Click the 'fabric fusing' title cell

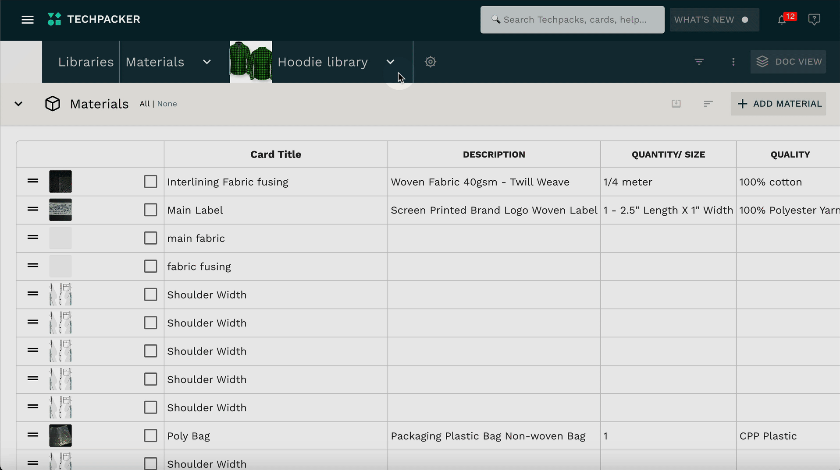276,267
